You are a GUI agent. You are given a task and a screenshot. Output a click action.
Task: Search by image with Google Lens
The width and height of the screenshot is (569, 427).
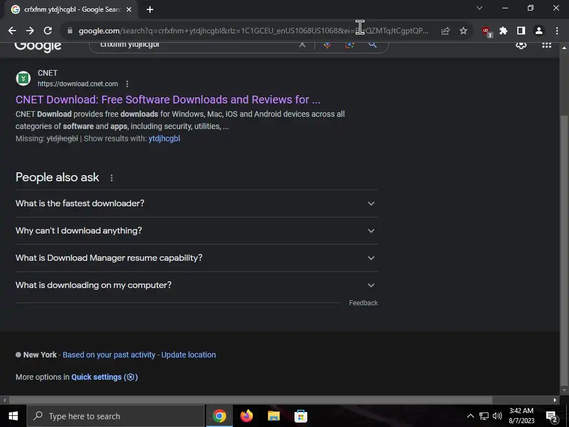click(x=350, y=44)
